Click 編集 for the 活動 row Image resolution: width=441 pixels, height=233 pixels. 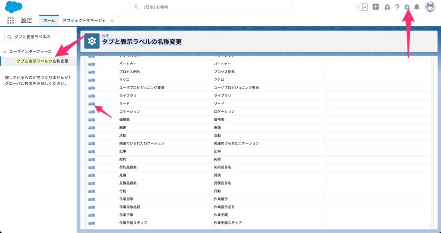[92, 135]
